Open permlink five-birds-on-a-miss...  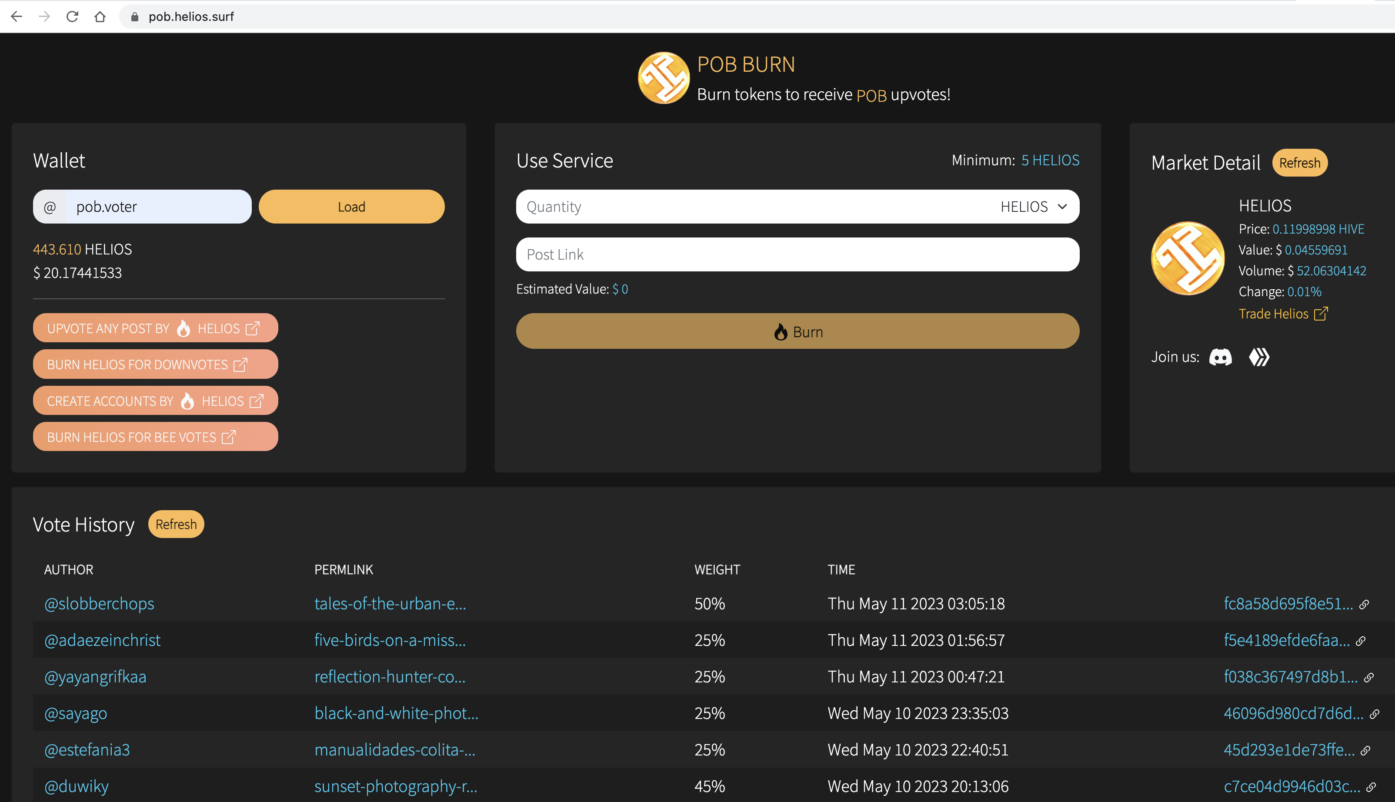click(390, 640)
